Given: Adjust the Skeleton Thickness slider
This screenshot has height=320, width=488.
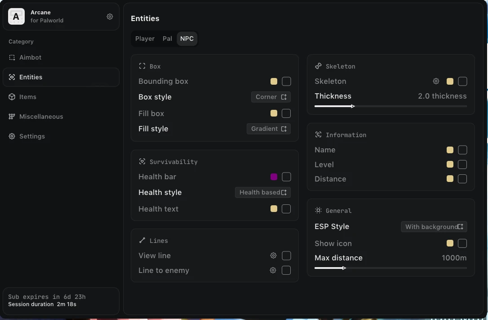Looking at the screenshot, I should [x=390, y=106].
